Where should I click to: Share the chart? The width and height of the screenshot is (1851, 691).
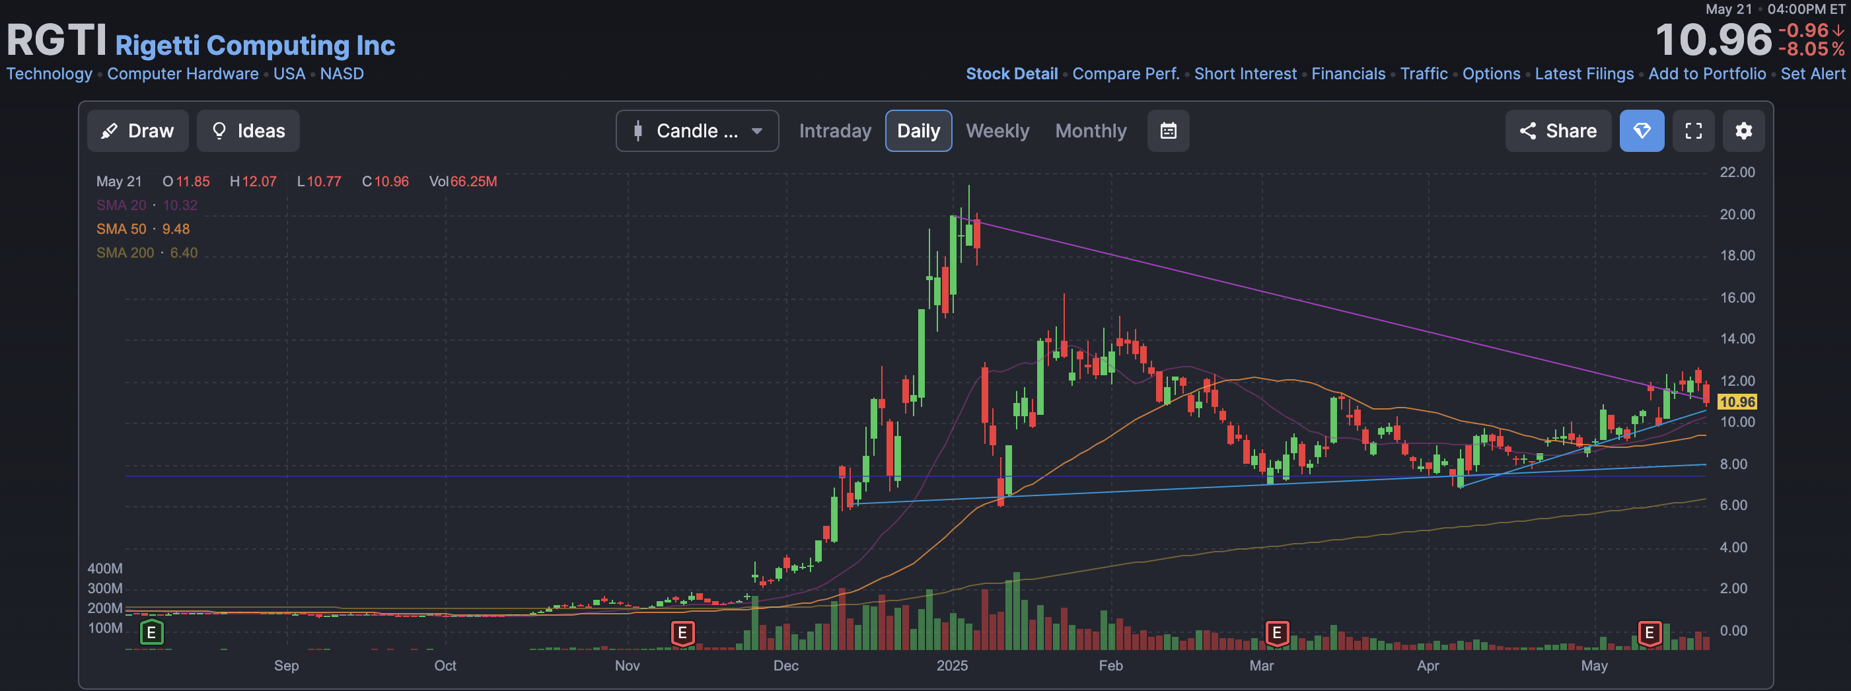tap(1558, 131)
